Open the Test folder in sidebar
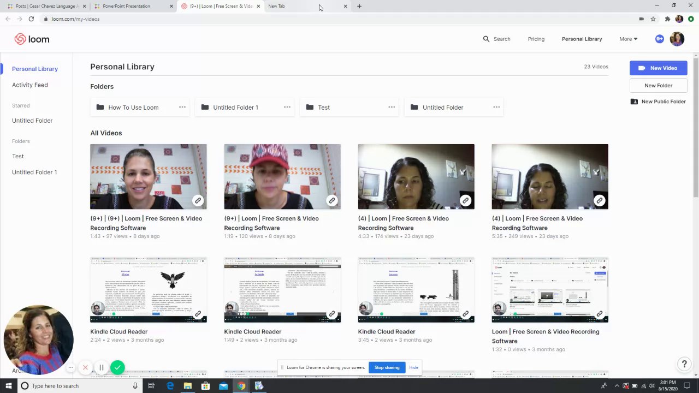 point(18,156)
